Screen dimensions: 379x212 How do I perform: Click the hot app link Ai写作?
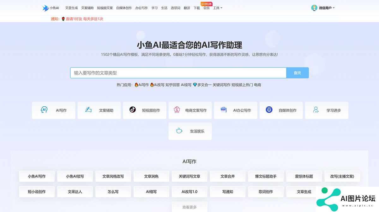click(x=141, y=85)
